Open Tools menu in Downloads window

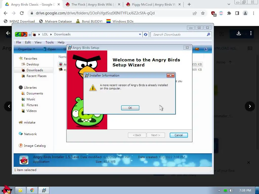click(x=50, y=42)
